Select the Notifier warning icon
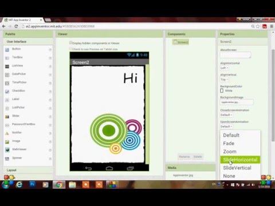 (x=7, y=133)
